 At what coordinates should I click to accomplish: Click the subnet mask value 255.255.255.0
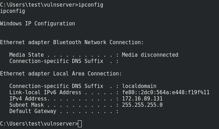(x=142, y=105)
